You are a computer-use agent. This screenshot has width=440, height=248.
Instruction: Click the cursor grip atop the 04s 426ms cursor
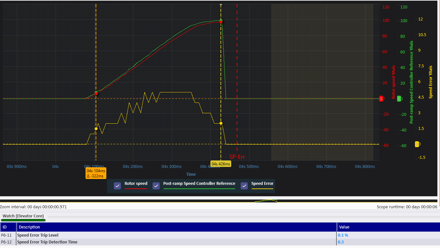click(x=221, y=4)
